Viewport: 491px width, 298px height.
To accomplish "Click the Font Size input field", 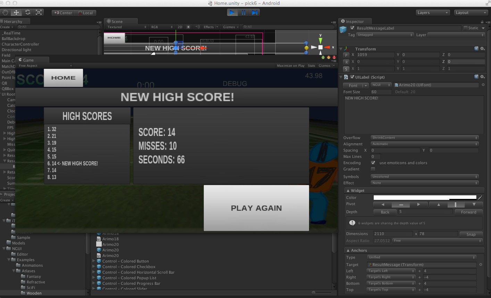I will pyautogui.click(x=381, y=92).
